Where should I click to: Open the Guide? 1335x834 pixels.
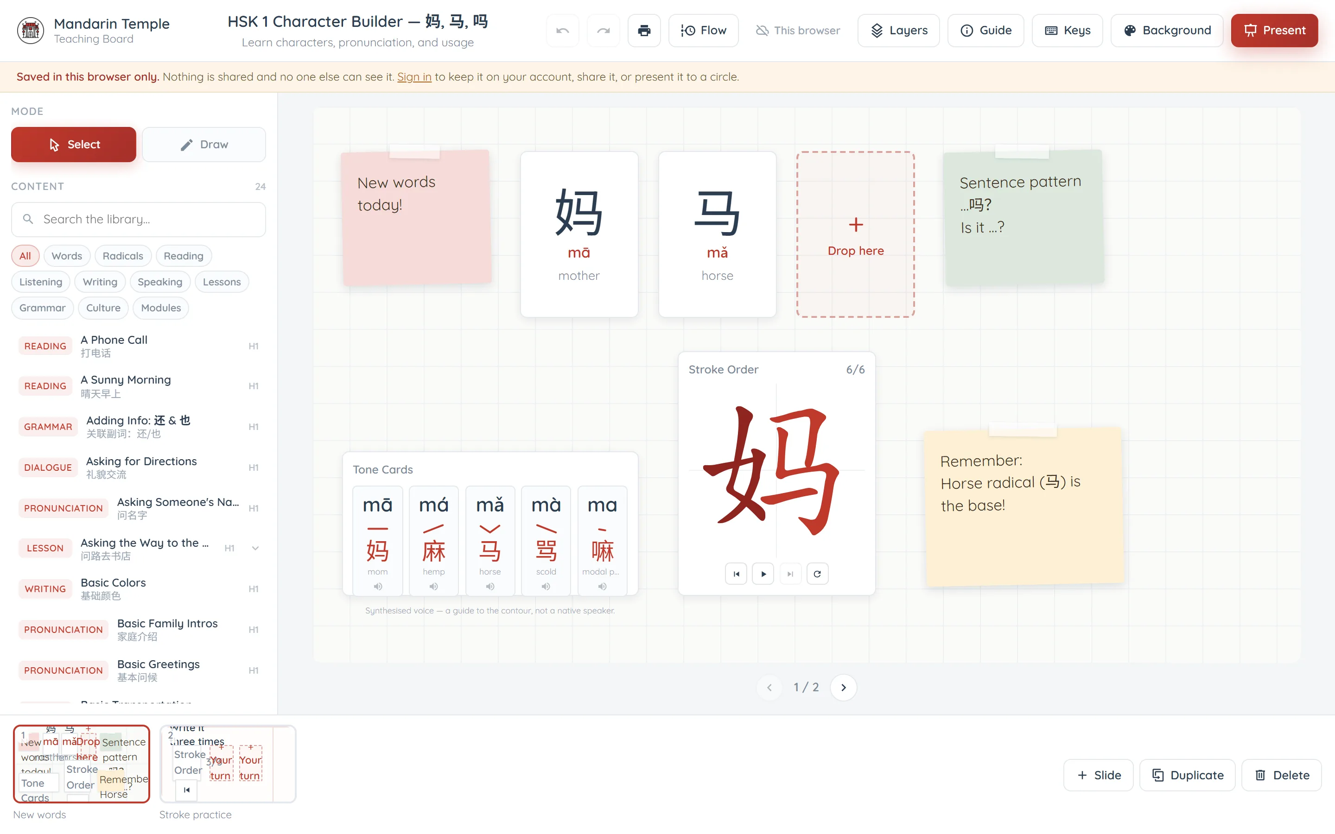985,30
